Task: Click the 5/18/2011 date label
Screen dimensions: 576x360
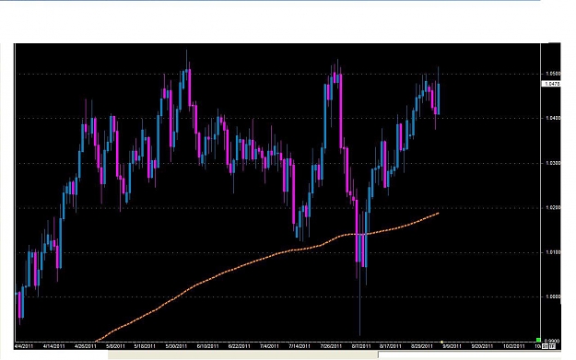Action: click(146, 346)
